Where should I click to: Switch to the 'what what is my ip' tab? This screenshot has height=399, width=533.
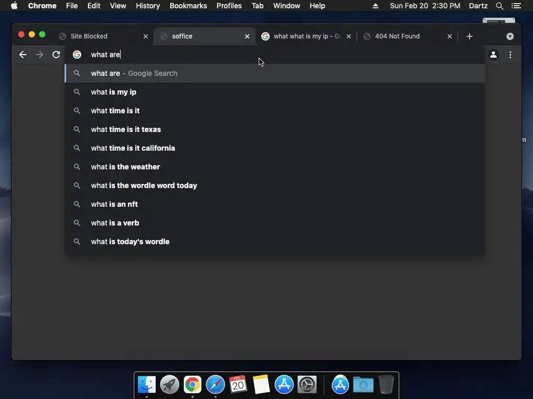(305, 36)
